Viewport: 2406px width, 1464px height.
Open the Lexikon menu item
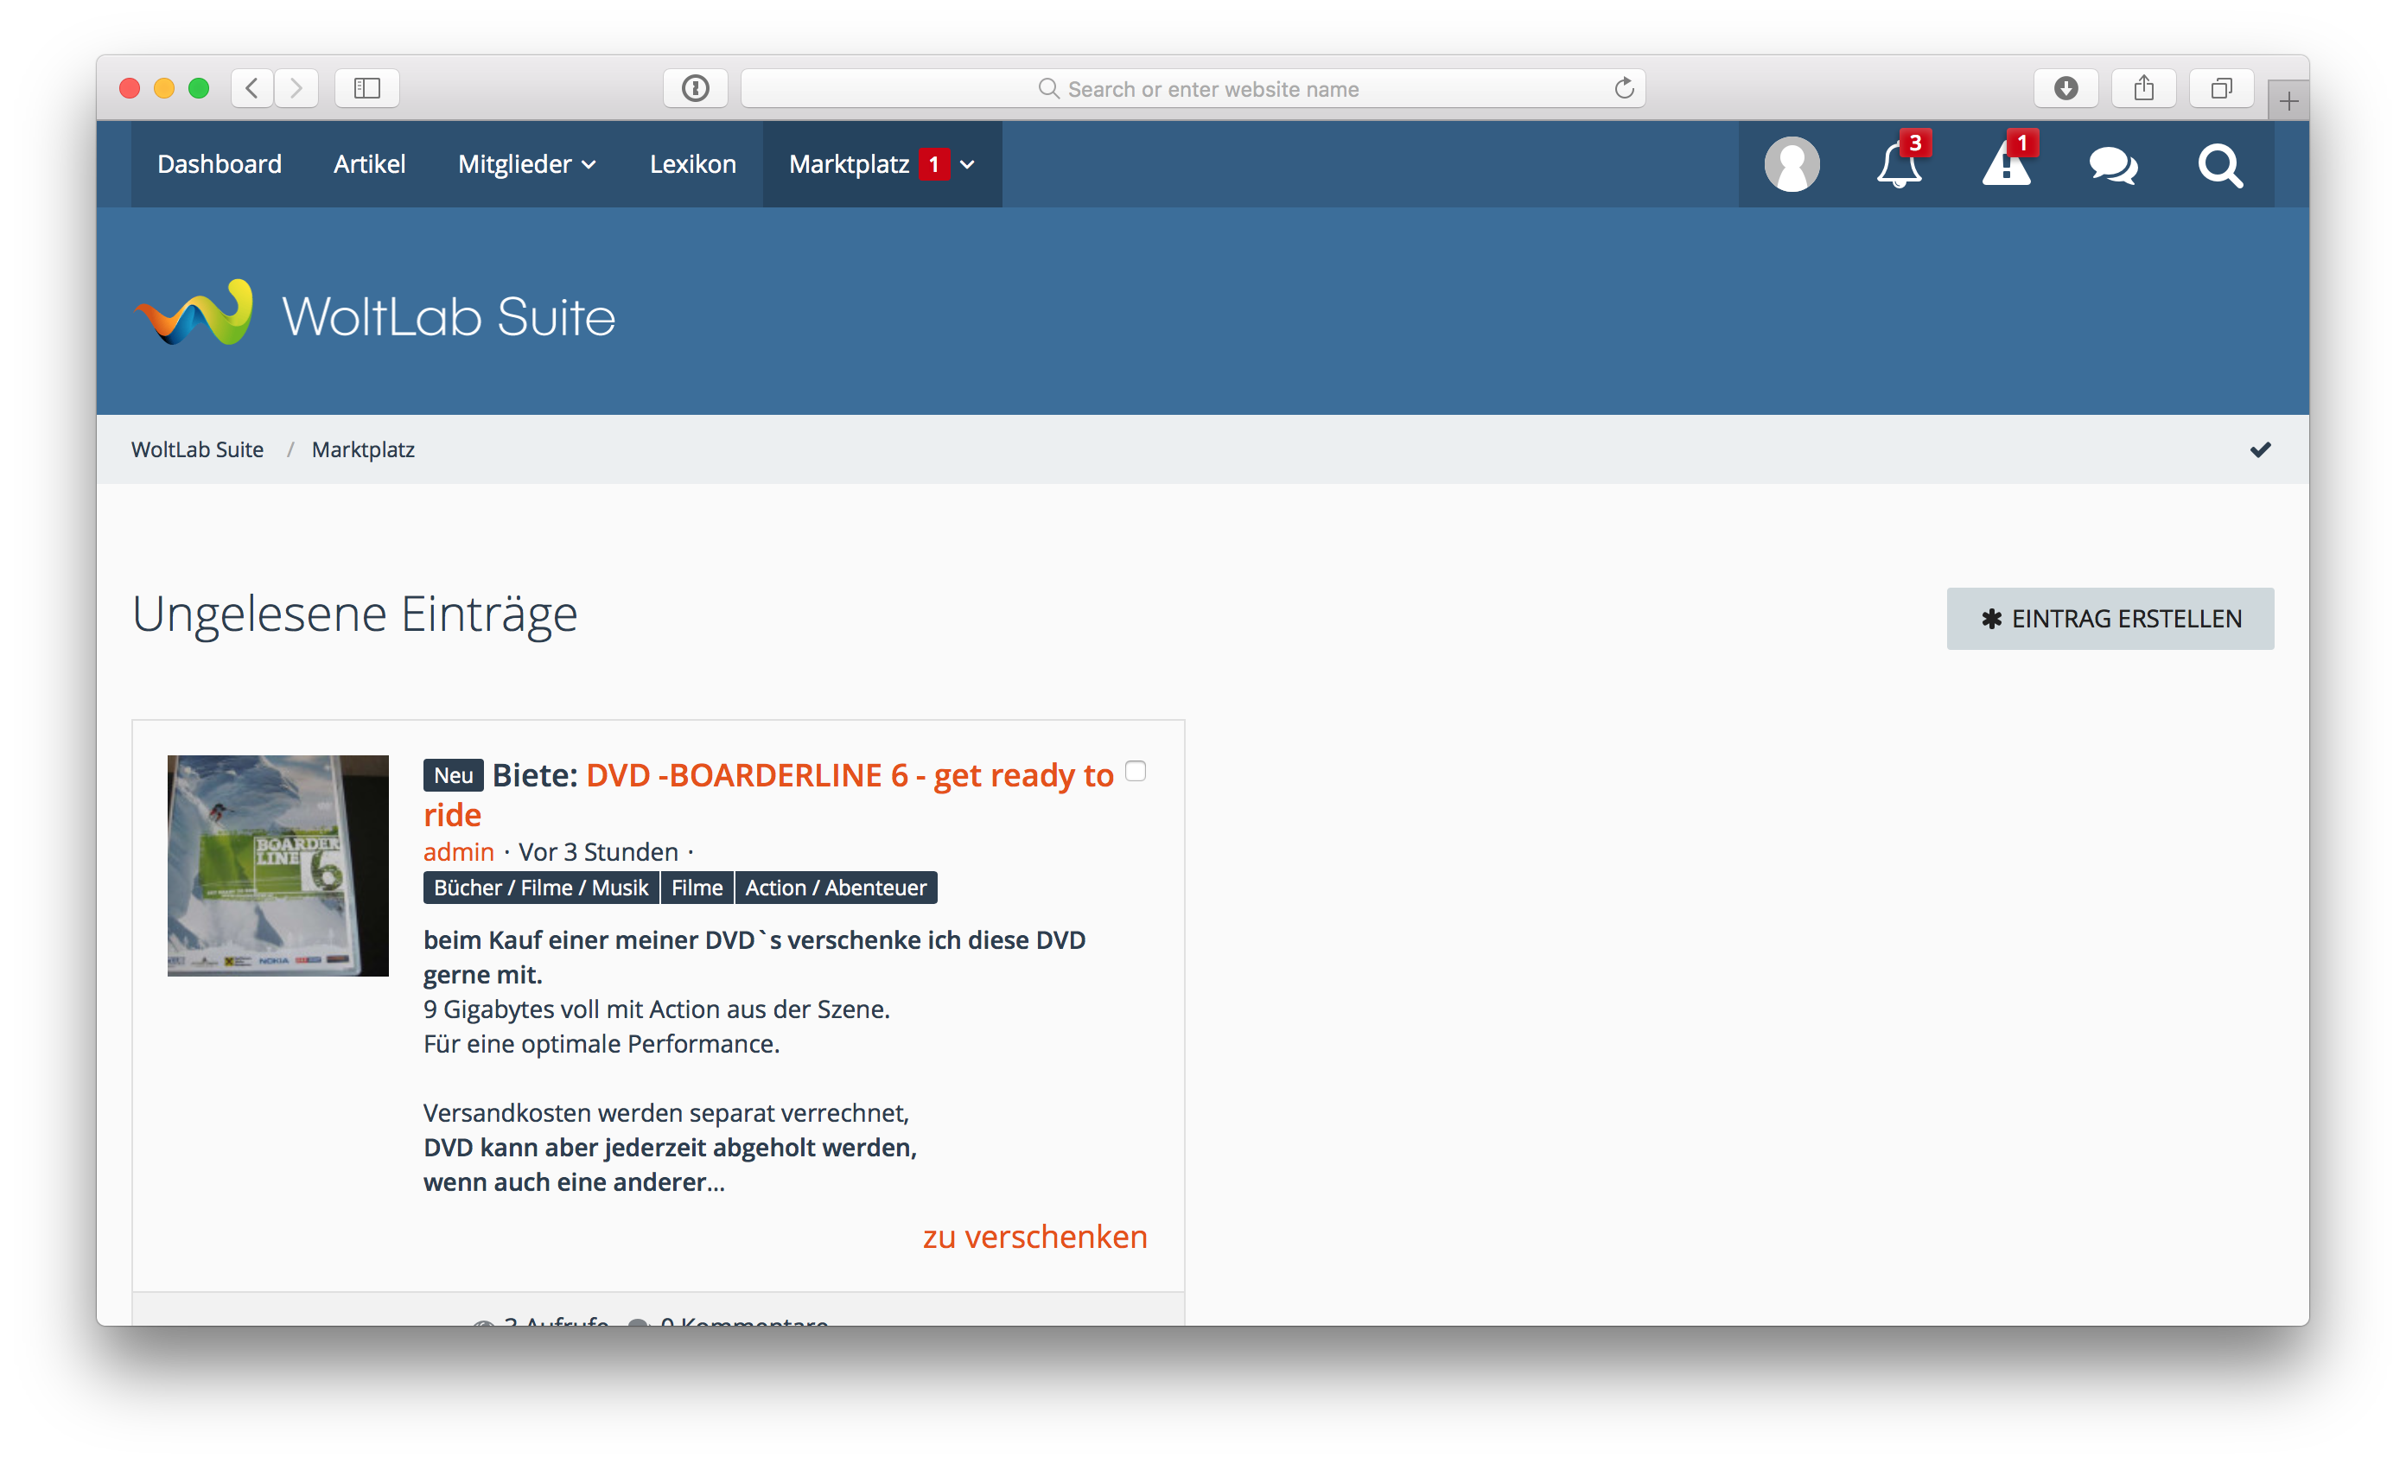(692, 164)
